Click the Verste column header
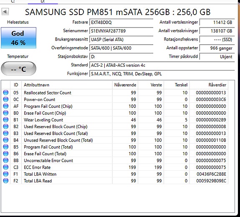The height and width of the screenshot is (217, 240). click(x=151, y=85)
